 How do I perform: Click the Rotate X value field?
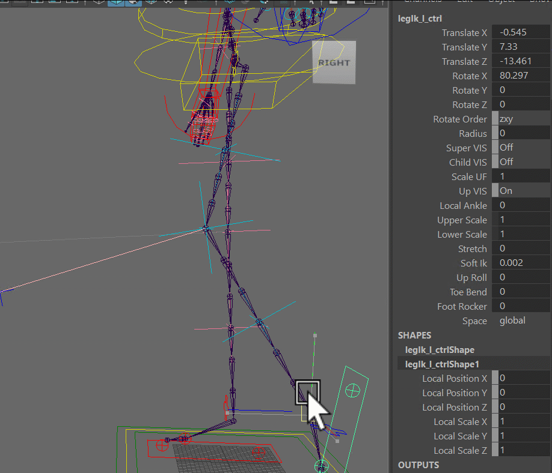coord(521,76)
